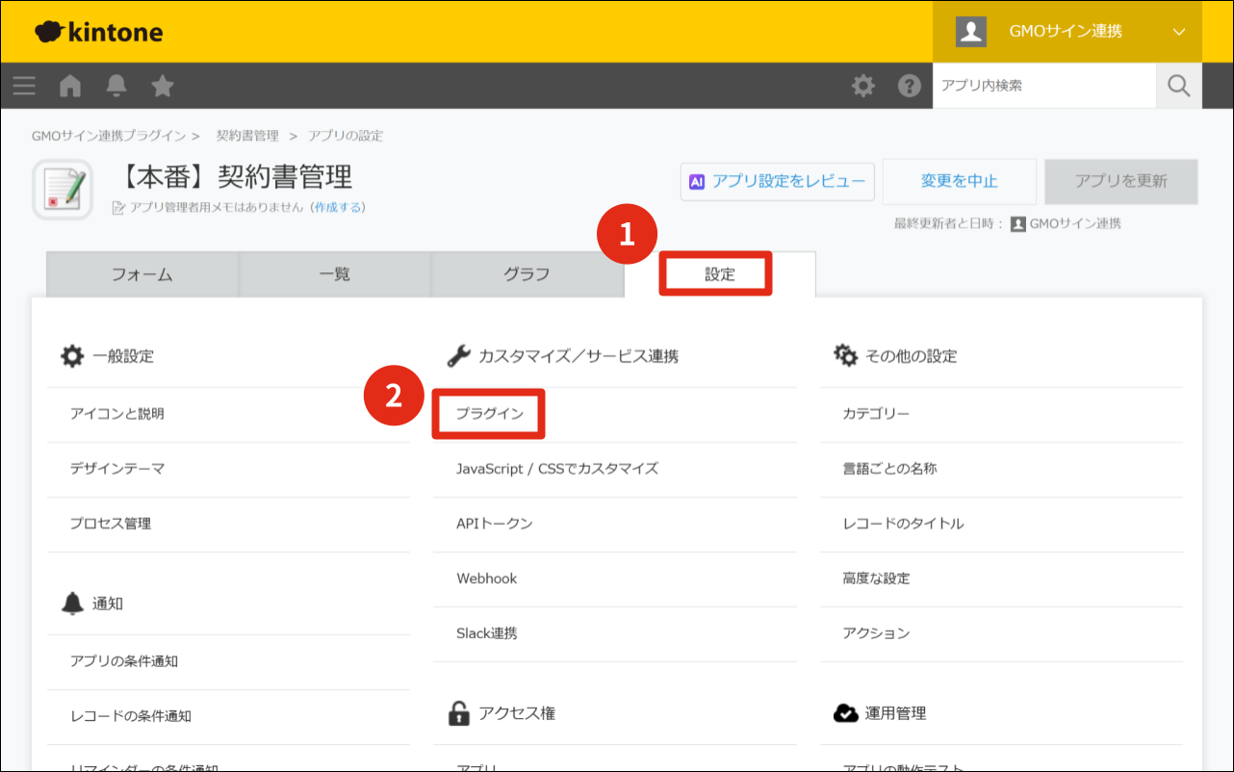This screenshot has width=1234, height=772.
Task: Open the help question mark icon
Action: point(910,86)
